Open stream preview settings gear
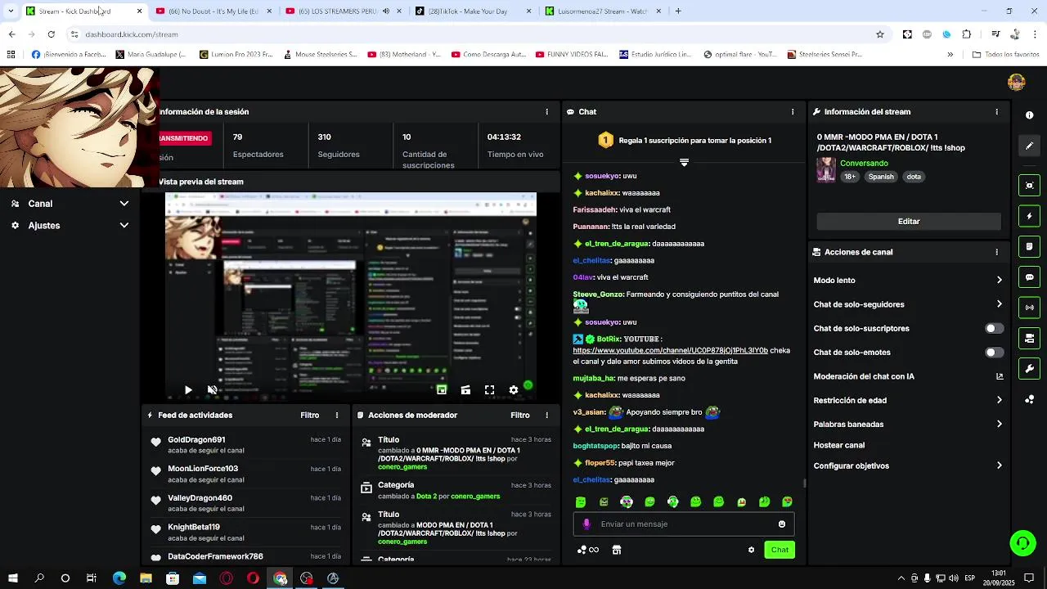Screen dimensions: 1047x589 click(514, 390)
